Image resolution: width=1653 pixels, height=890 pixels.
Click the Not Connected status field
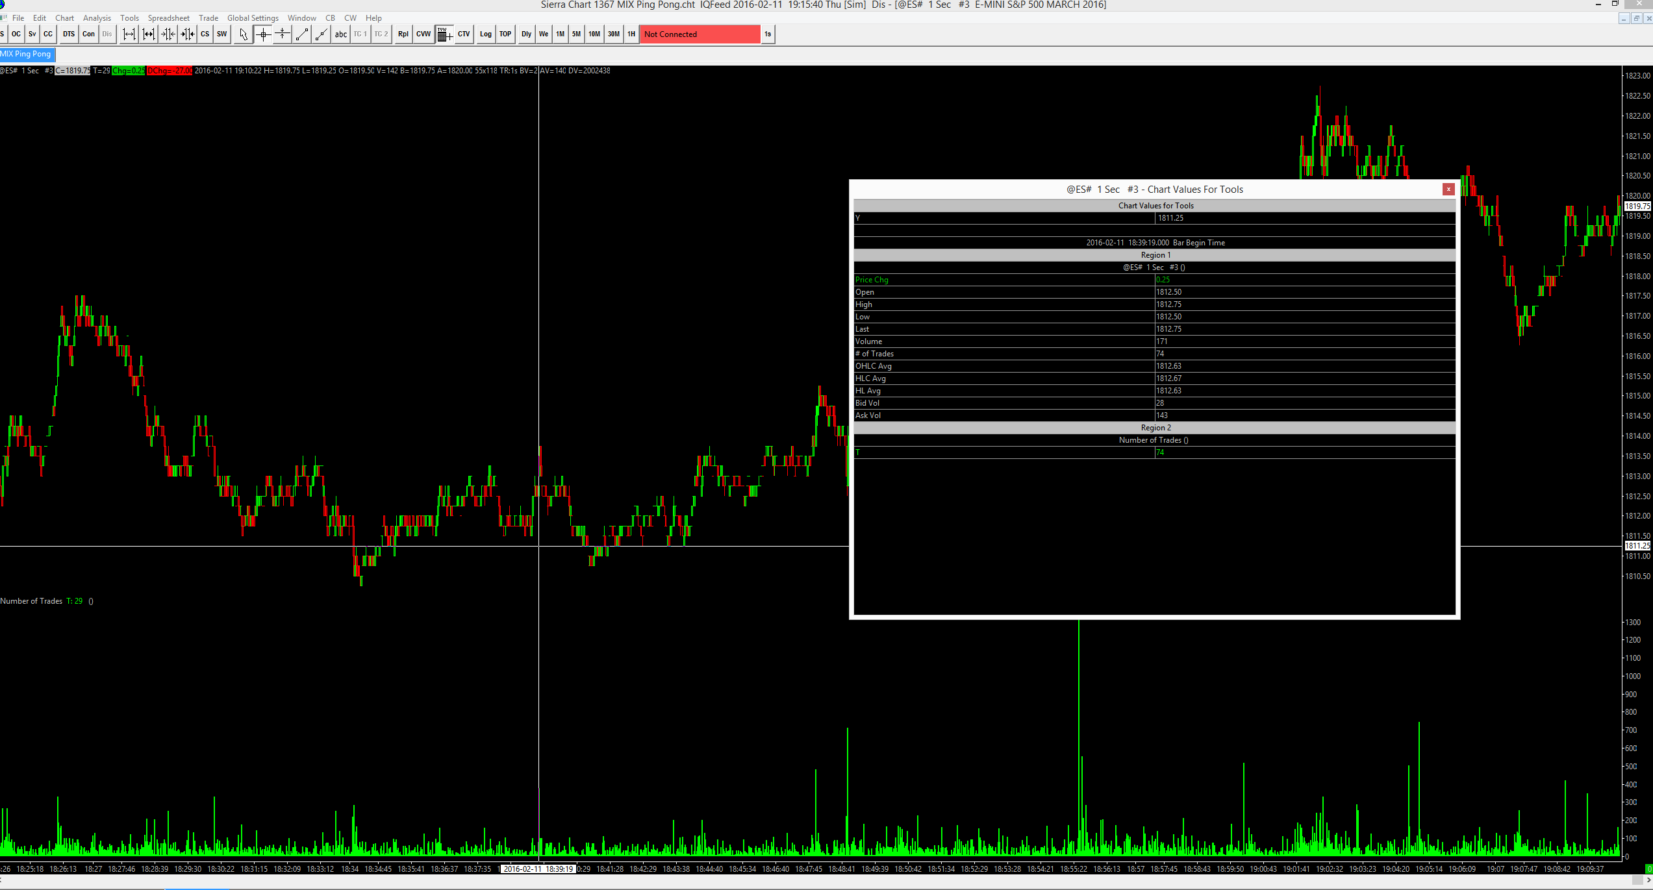[x=700, y=34]
